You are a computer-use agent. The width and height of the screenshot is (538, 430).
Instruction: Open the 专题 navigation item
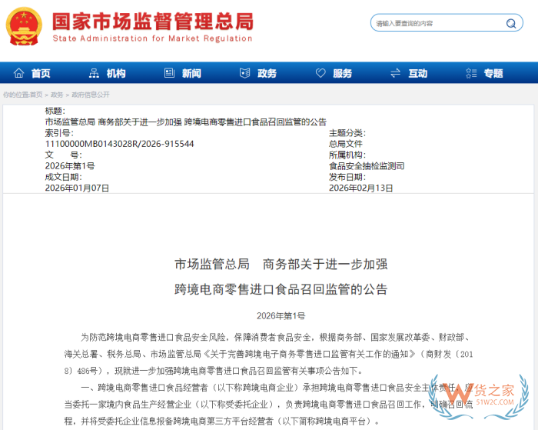tap(493, 73)
